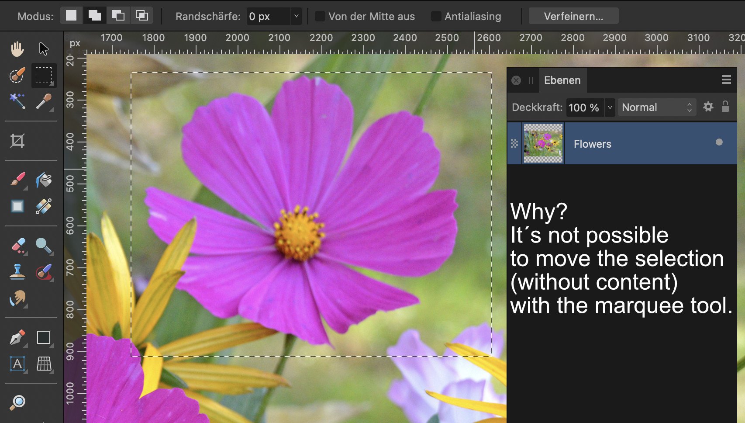The width and height of the screenshot is (745, 423).
Task: Select the Inpainting Brush tool
Action: 44,272
